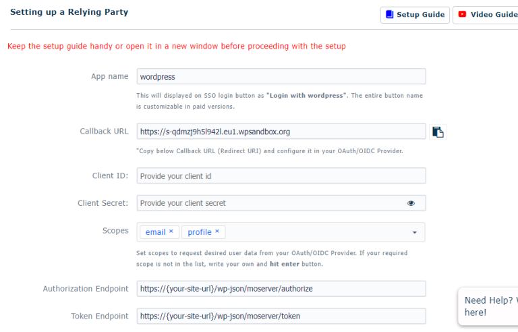This screenshot has width=518, height=332.
Task: Click the YouTube icon in Video Guide
Action: click(462, 14)
